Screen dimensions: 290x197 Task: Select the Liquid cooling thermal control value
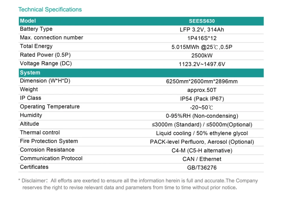coord(202,133)
